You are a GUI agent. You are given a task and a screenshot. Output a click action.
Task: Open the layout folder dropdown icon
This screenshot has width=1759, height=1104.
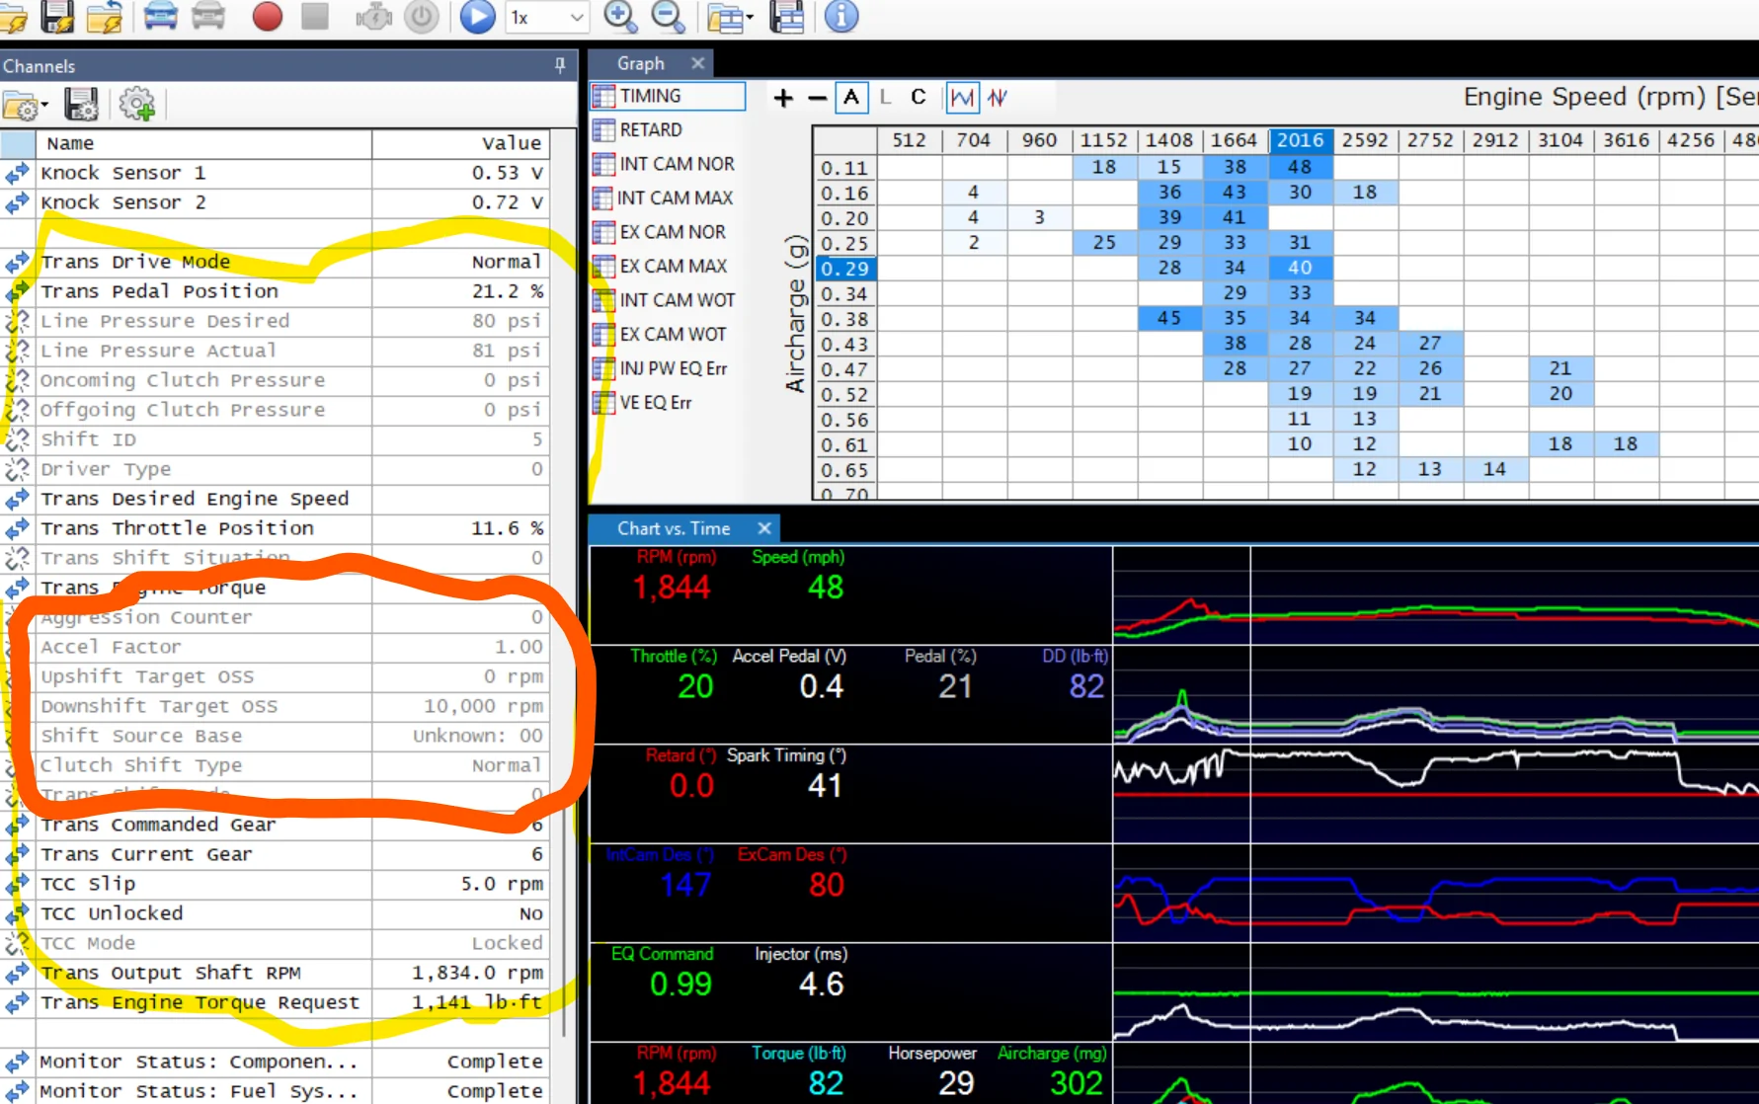[730, 17]
